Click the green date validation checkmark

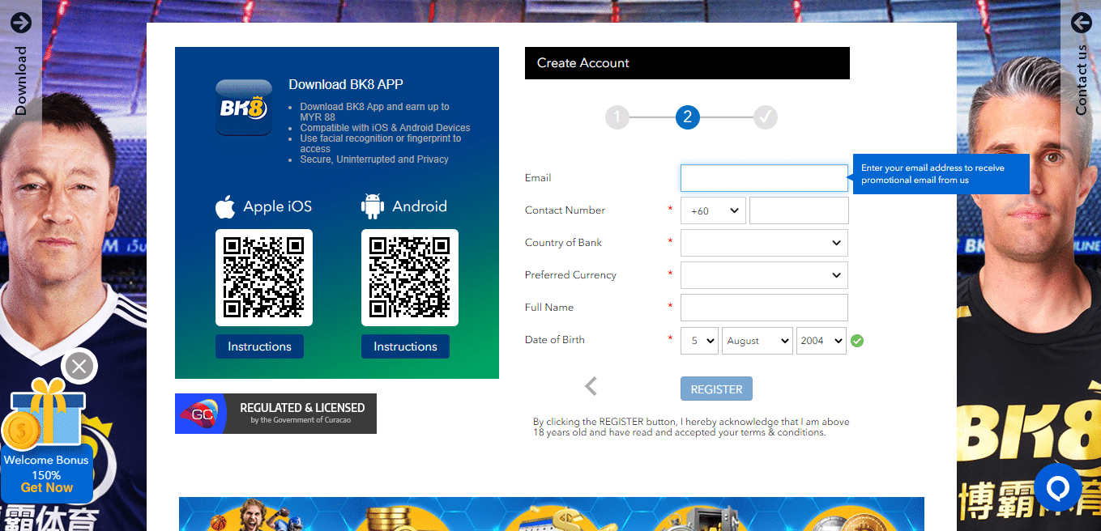click(x=857, y=341)
